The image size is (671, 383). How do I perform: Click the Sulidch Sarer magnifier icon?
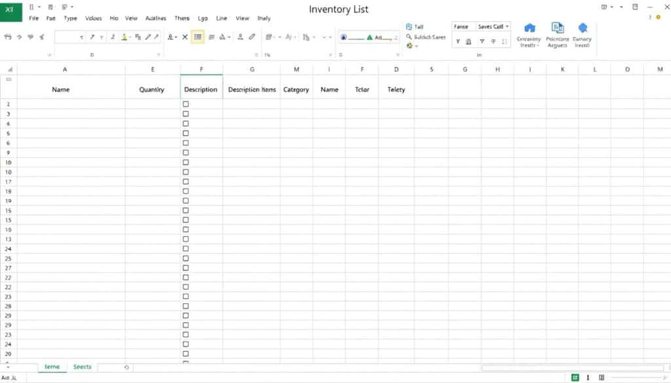[409, 37]
